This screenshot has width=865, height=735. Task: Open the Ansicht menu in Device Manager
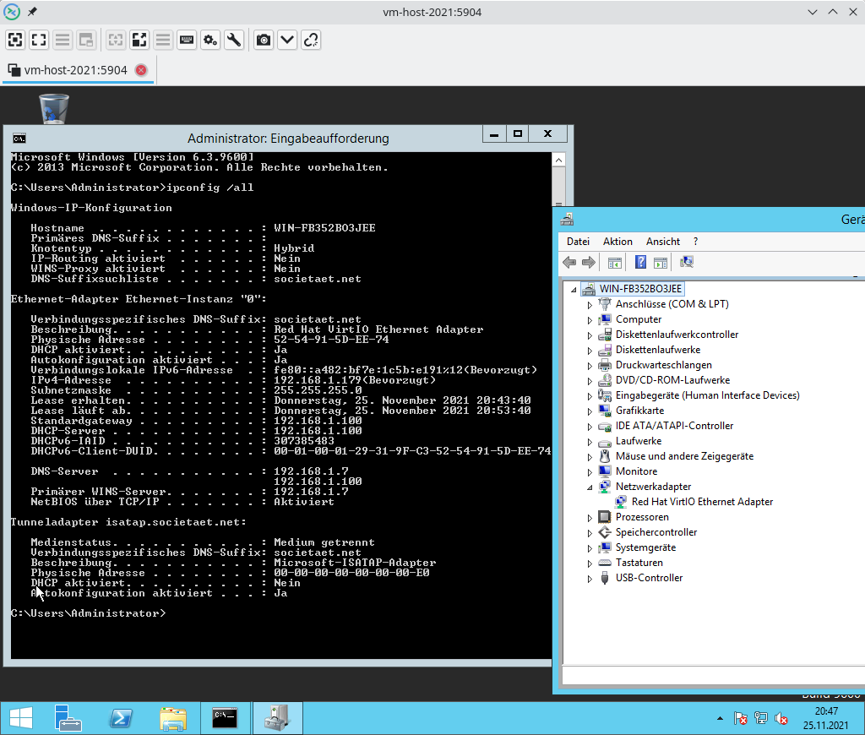(x=662, y=242)
